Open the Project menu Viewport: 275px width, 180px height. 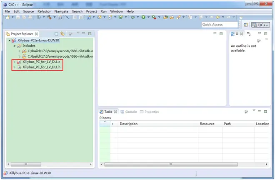coord(91,11)
